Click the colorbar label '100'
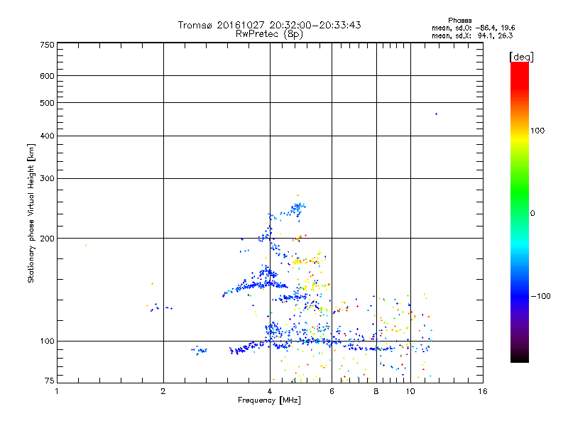This screenshot has width=568, height=426. click(x=537, y=131)
